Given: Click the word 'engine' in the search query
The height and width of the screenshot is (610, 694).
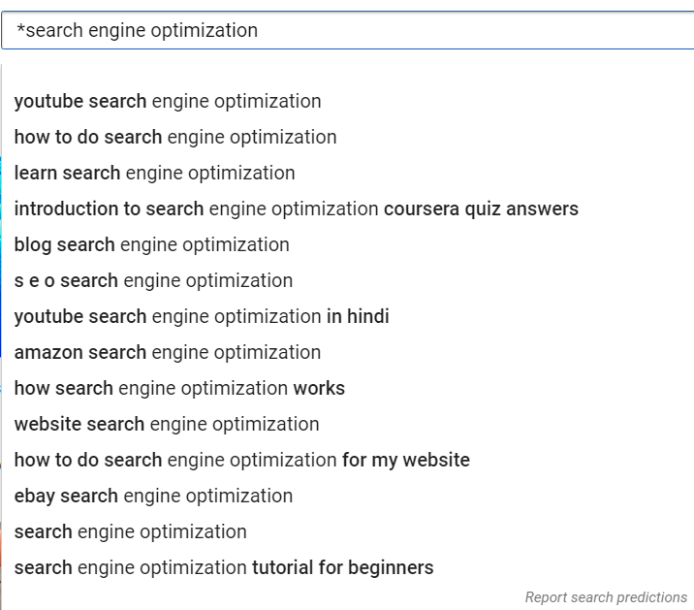Looking at the screenshot, I should pos(117,30).
